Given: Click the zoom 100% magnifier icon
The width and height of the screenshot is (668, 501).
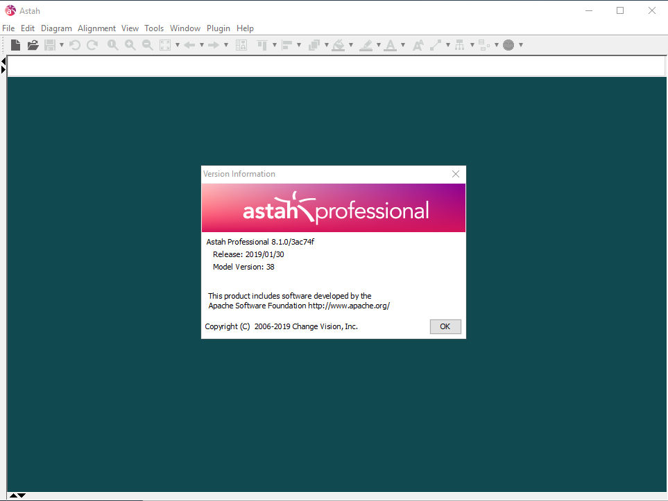Looking at the screenshot, I should point(112,44).
